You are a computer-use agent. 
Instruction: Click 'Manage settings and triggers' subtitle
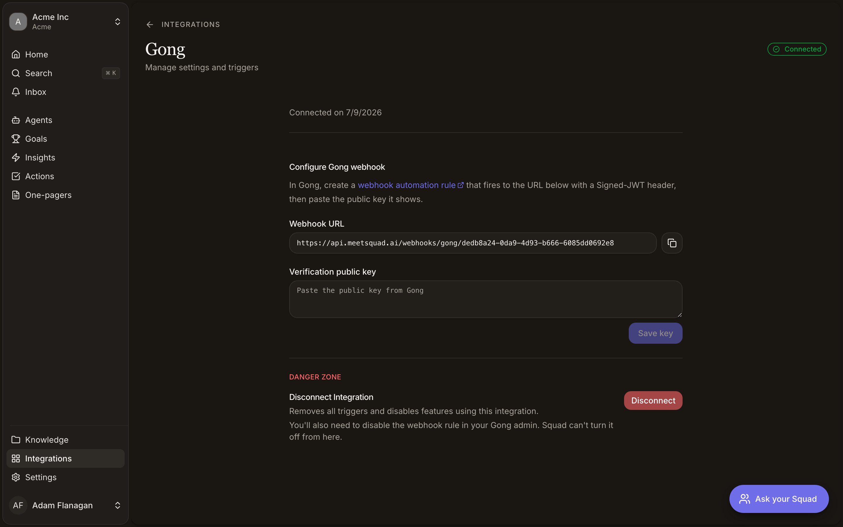click(x=202, y=67)
